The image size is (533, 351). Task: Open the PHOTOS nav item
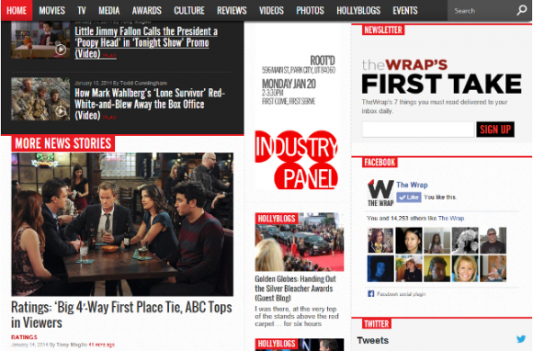click(x=310, y=10)
